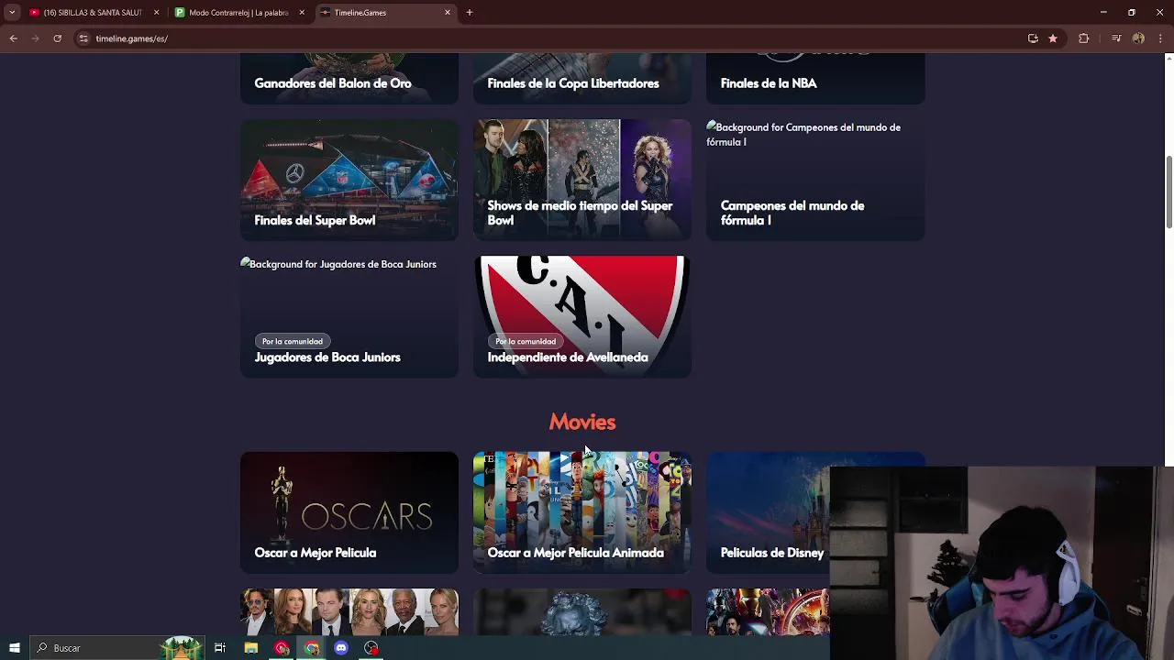Open Finales del Super Bowl card

[x=349, y=180]
